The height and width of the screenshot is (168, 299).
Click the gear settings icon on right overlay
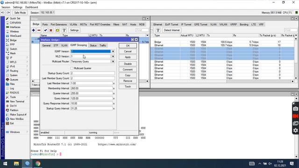tap(295, 130)
